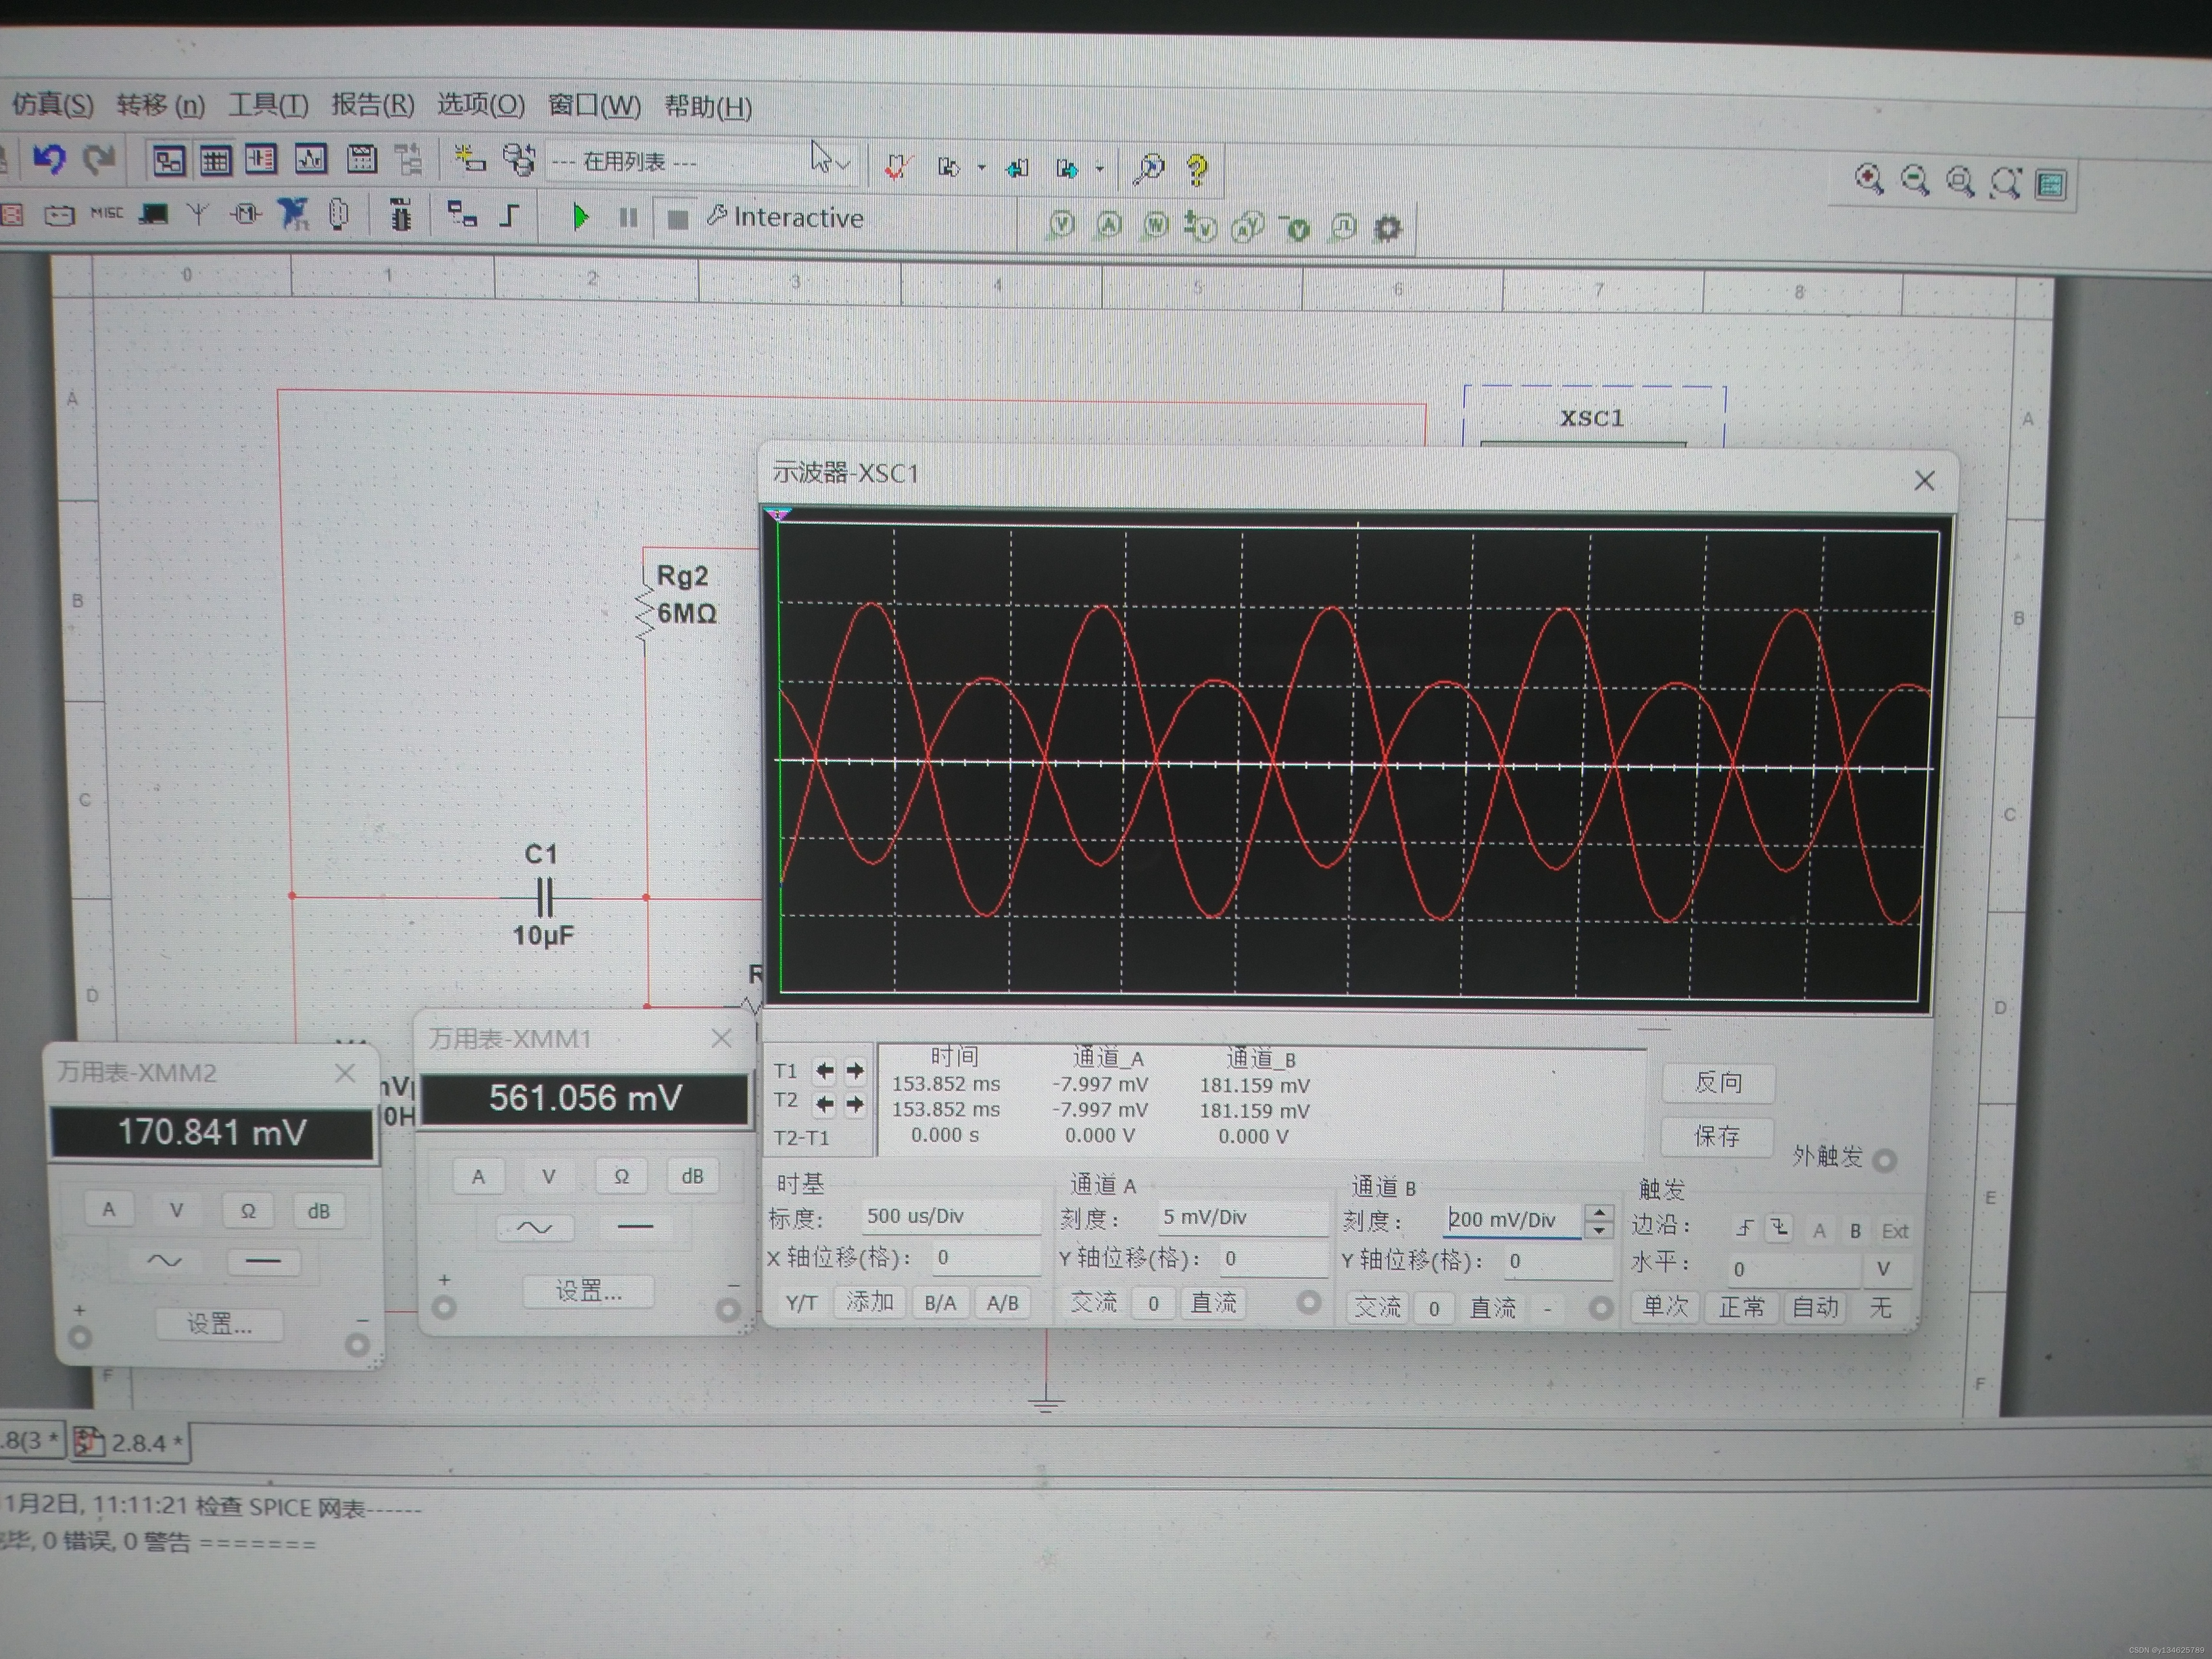Click the 反向 reverse button
The width and height of the screenshot is (2212, 1659).
coord(1718,1083)
